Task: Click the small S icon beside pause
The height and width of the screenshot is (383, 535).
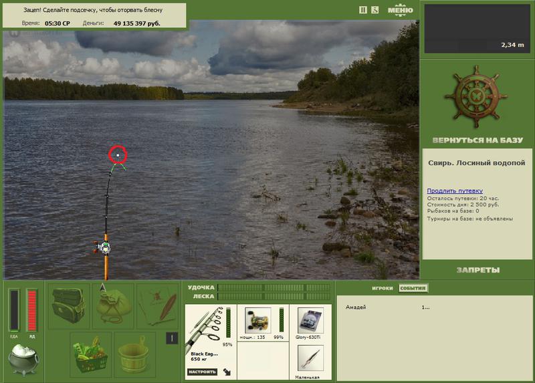Action: click(374, 10)
